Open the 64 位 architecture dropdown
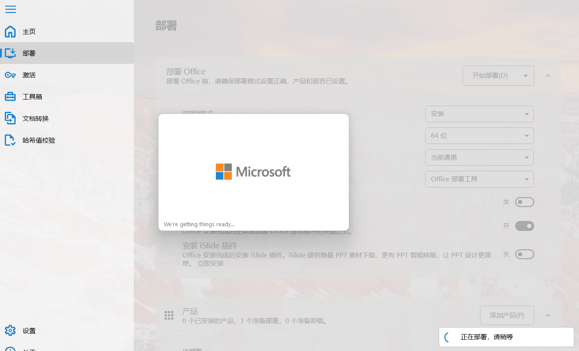 (x=479, y=135)
